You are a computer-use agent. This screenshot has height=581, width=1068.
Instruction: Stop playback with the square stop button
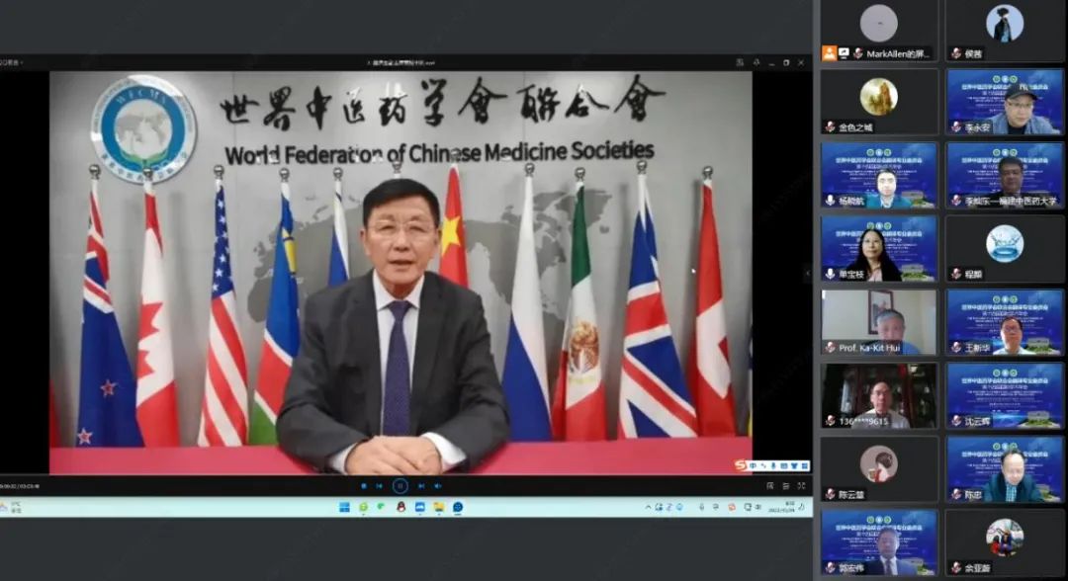point(364,486)
